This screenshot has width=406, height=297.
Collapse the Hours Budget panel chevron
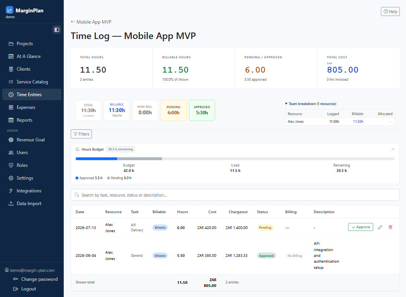point(393,149)
